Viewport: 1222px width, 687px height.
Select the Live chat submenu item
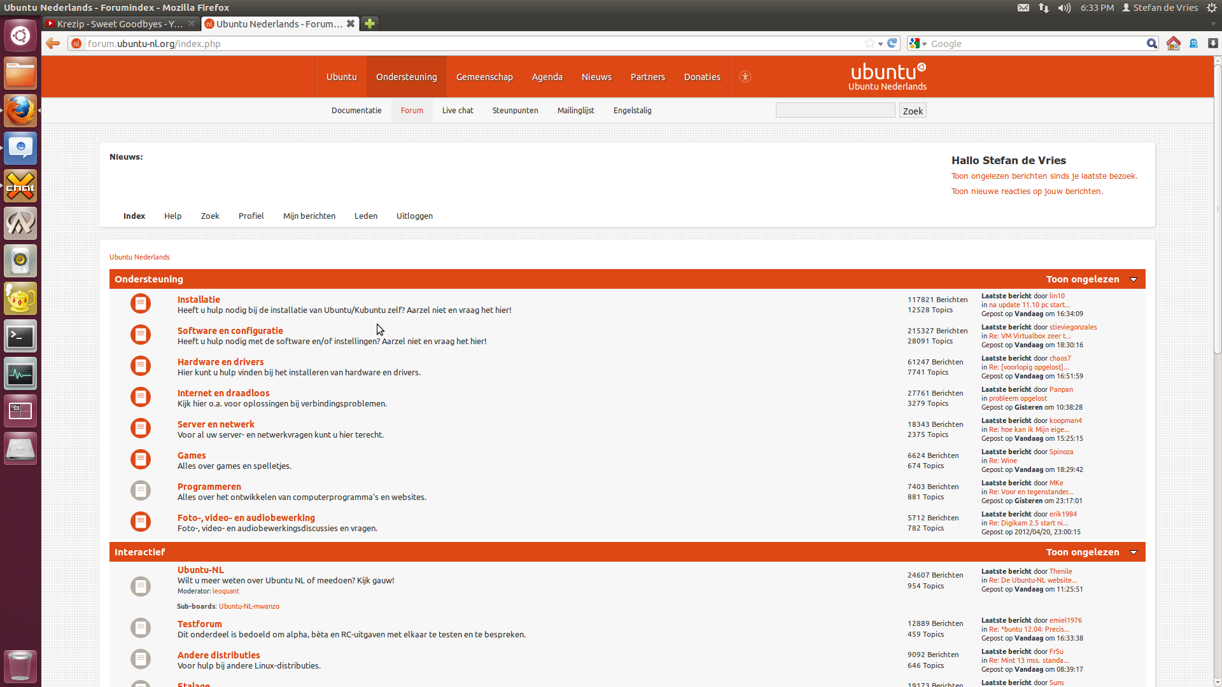tap(458, 111)
